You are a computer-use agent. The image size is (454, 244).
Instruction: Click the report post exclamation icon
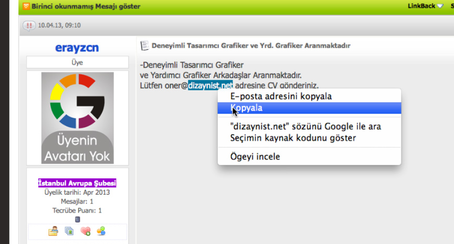29,26
